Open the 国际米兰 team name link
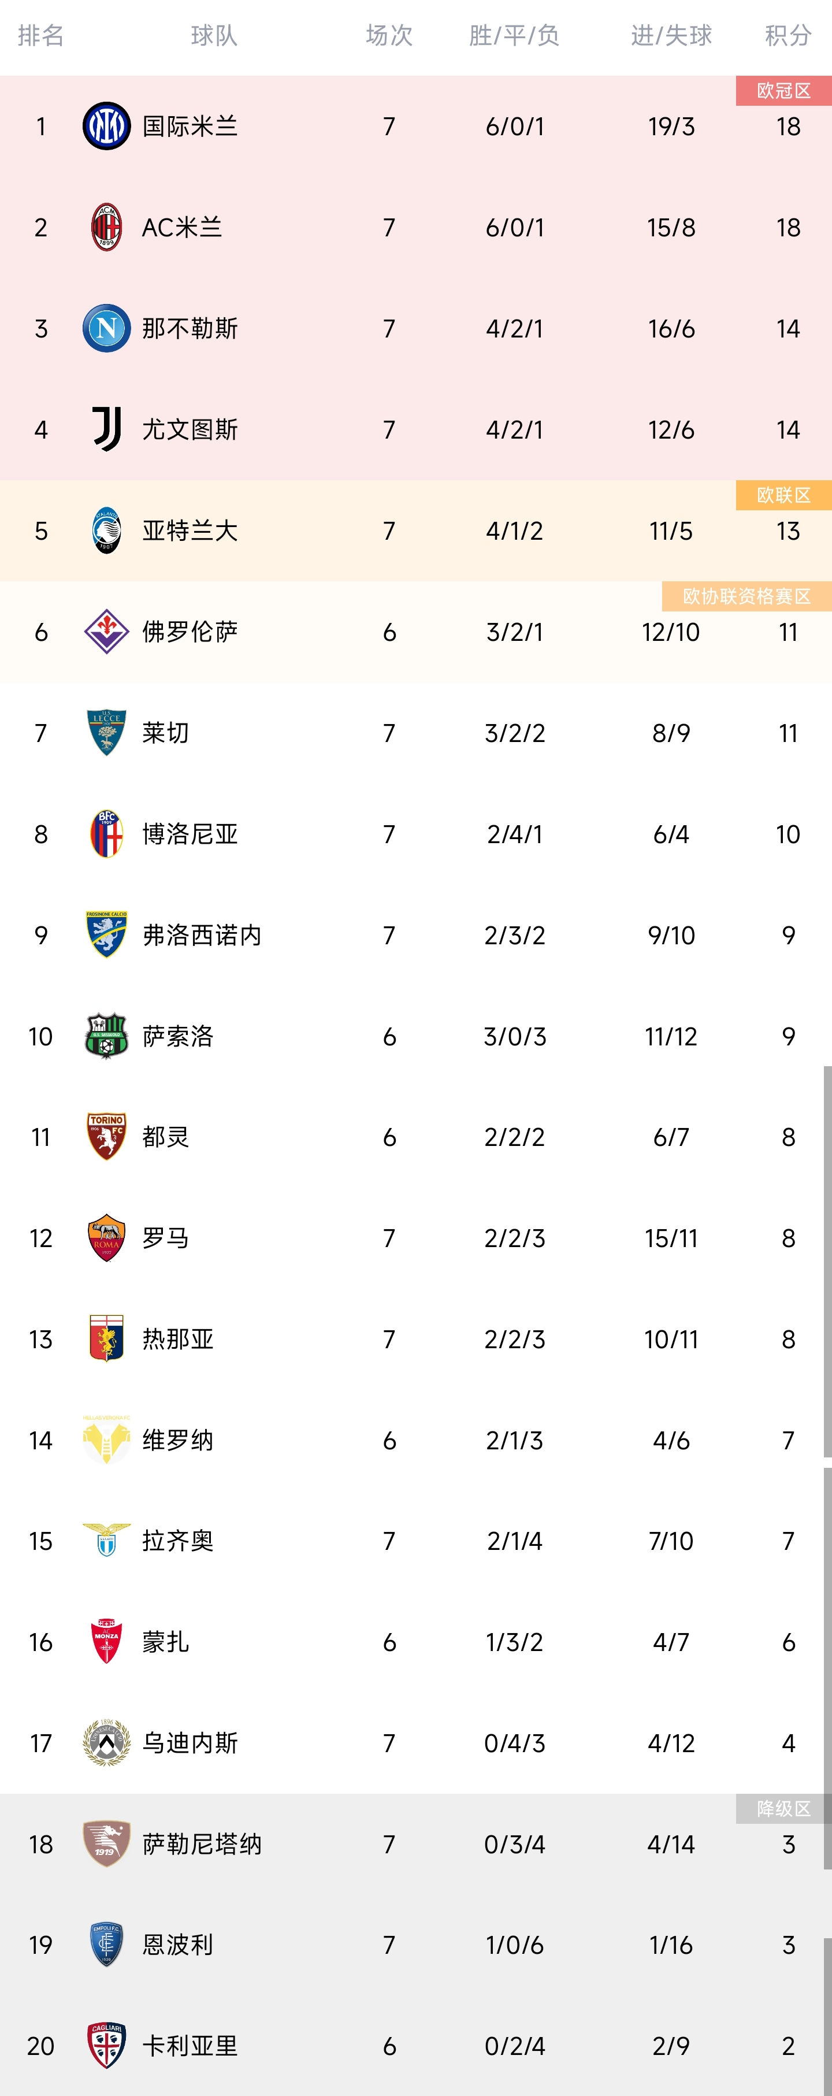This screenshot has height=2096, width=832. pyautogui.click(x=190, y=126)
